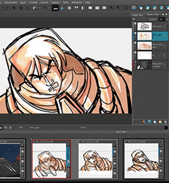
Task: Click the black highlighted workspace button
Action: tap(55, 8)
